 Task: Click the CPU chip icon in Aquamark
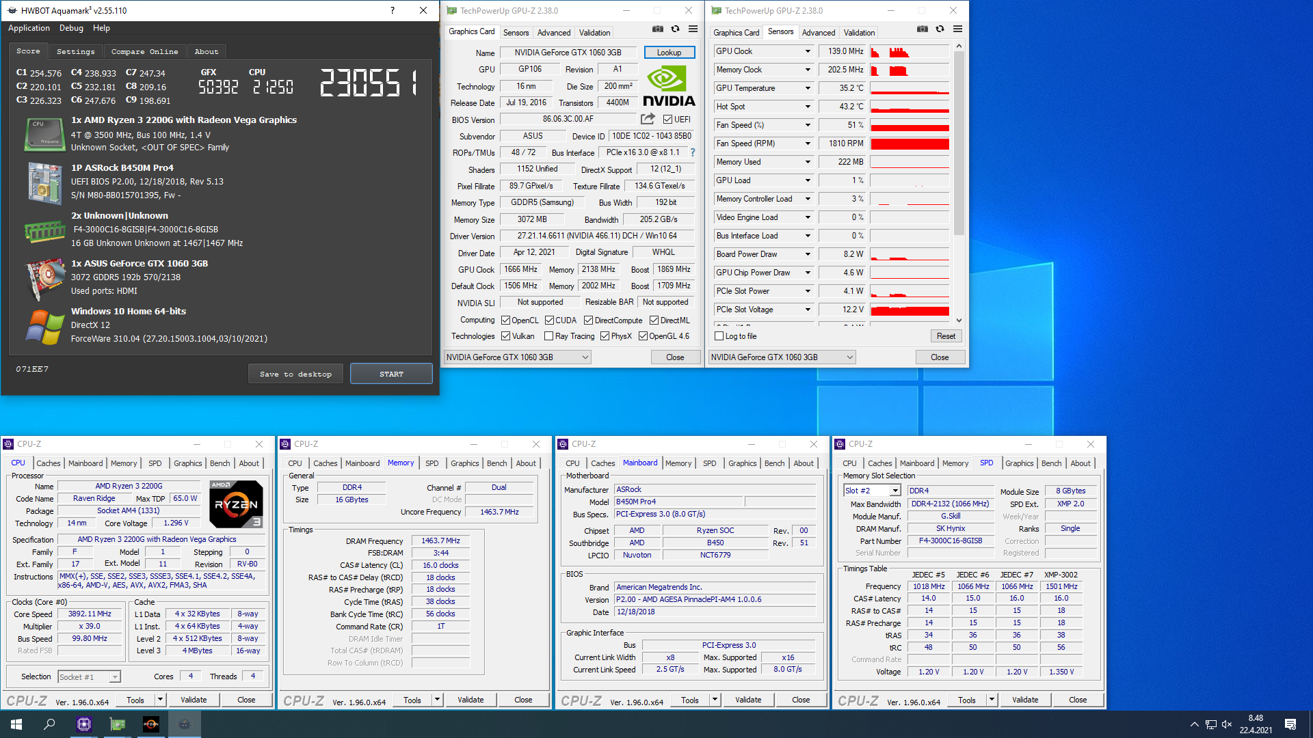point(44,133)
